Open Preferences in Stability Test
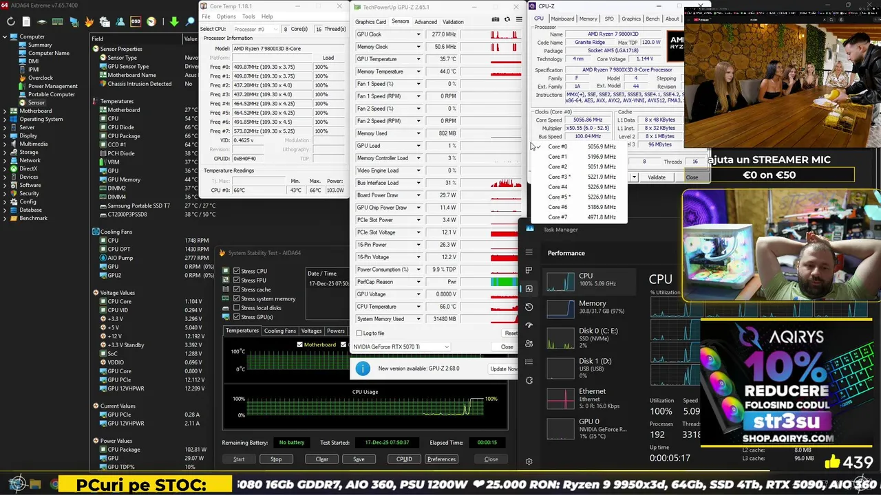The height and width of the screenshot is (495, 881). point(441,459)
